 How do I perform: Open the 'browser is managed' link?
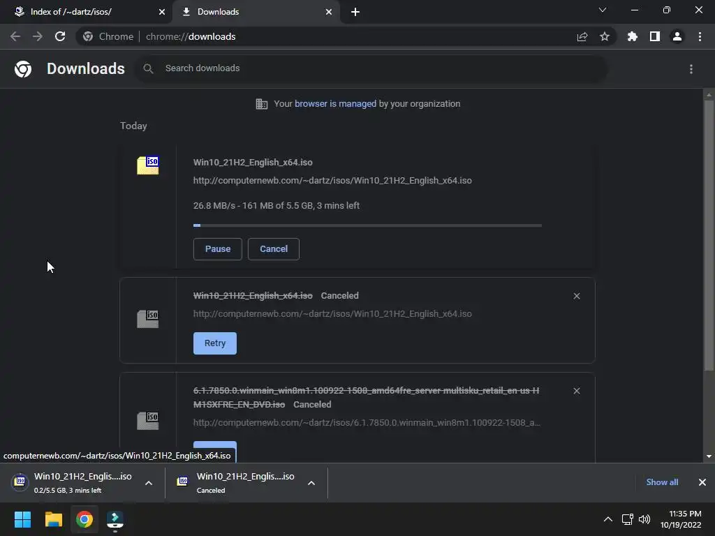336,104
